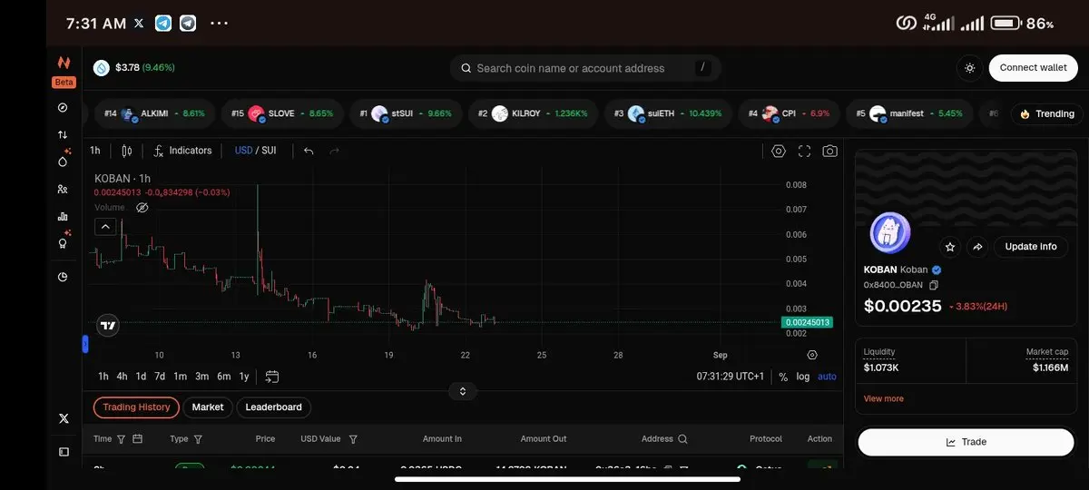Switch to the Trading History tab

tap(136, 407)
